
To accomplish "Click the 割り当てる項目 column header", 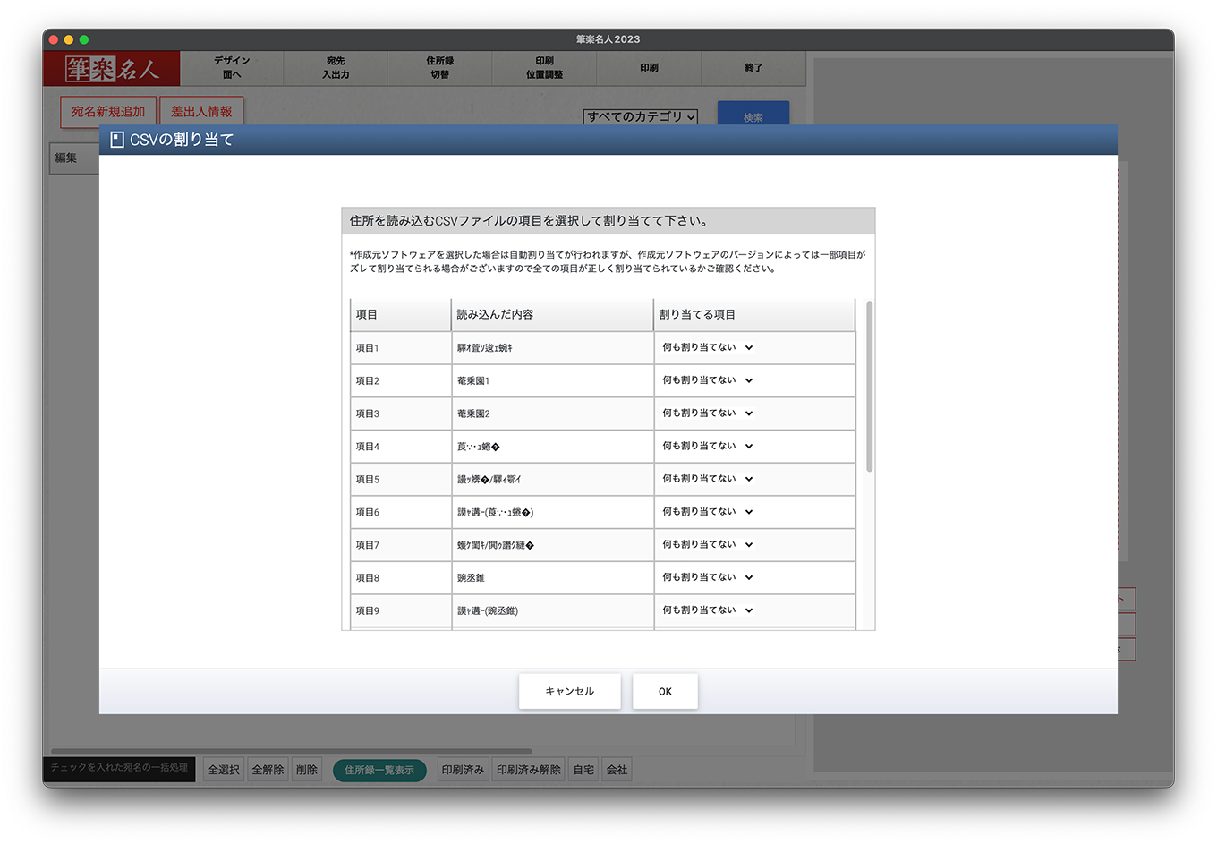I will pyautogui.click(x=754, y=315).
